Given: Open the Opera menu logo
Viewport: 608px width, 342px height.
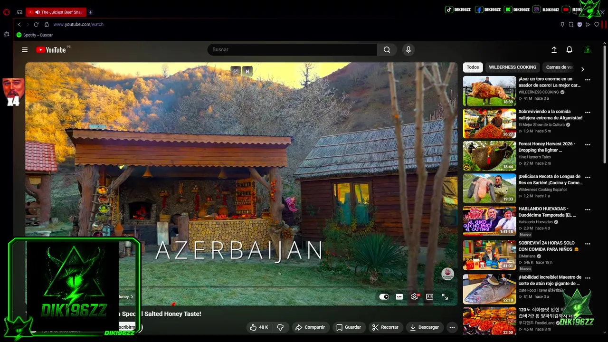Looking at the screenshot, I should click(x=7, y=12).
